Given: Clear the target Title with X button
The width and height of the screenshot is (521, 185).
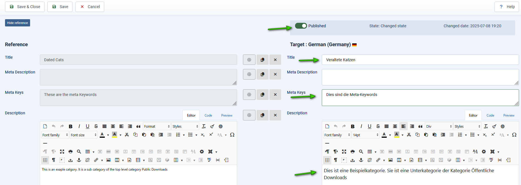Looking at the screenshot, I should (x=275, y=60).
